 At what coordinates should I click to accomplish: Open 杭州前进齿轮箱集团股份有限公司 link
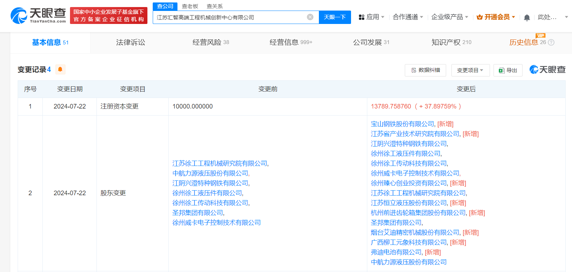[418, 213]
